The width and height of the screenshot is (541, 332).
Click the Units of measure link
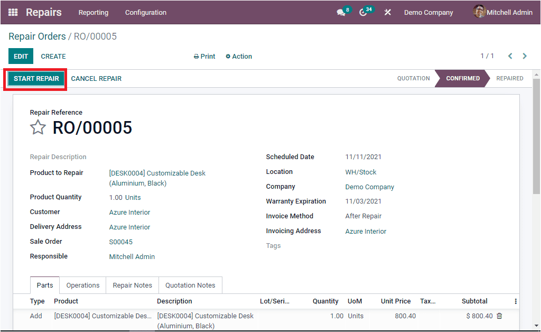[x=133, y=197]
